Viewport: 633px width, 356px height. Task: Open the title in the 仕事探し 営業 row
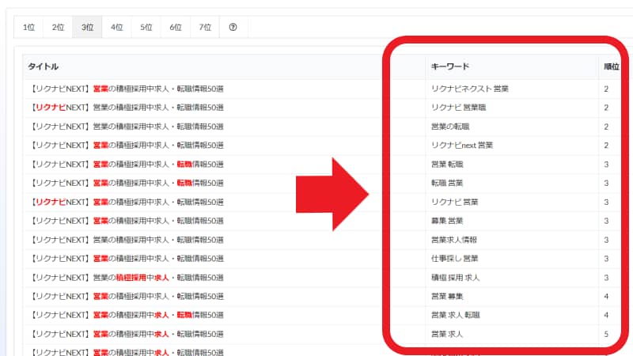(127, 259)
